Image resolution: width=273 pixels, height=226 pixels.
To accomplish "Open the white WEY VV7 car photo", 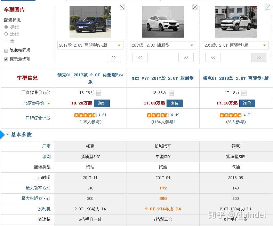I will [163, 22].
